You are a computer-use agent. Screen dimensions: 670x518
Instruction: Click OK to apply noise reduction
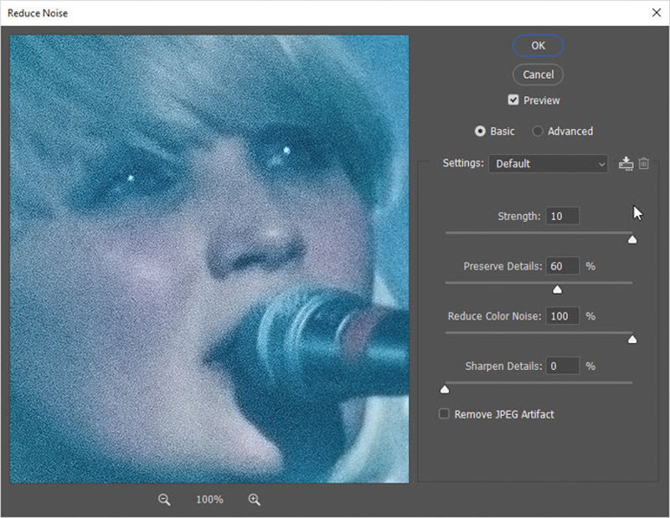538,46
